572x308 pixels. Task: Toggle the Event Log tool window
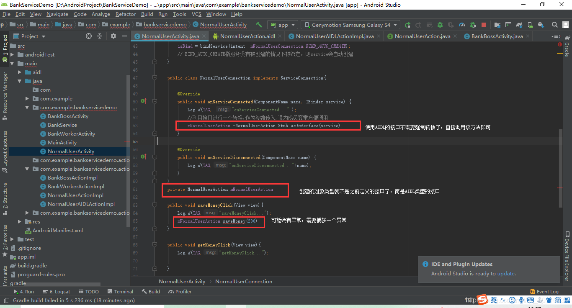[x=544, y=292]
